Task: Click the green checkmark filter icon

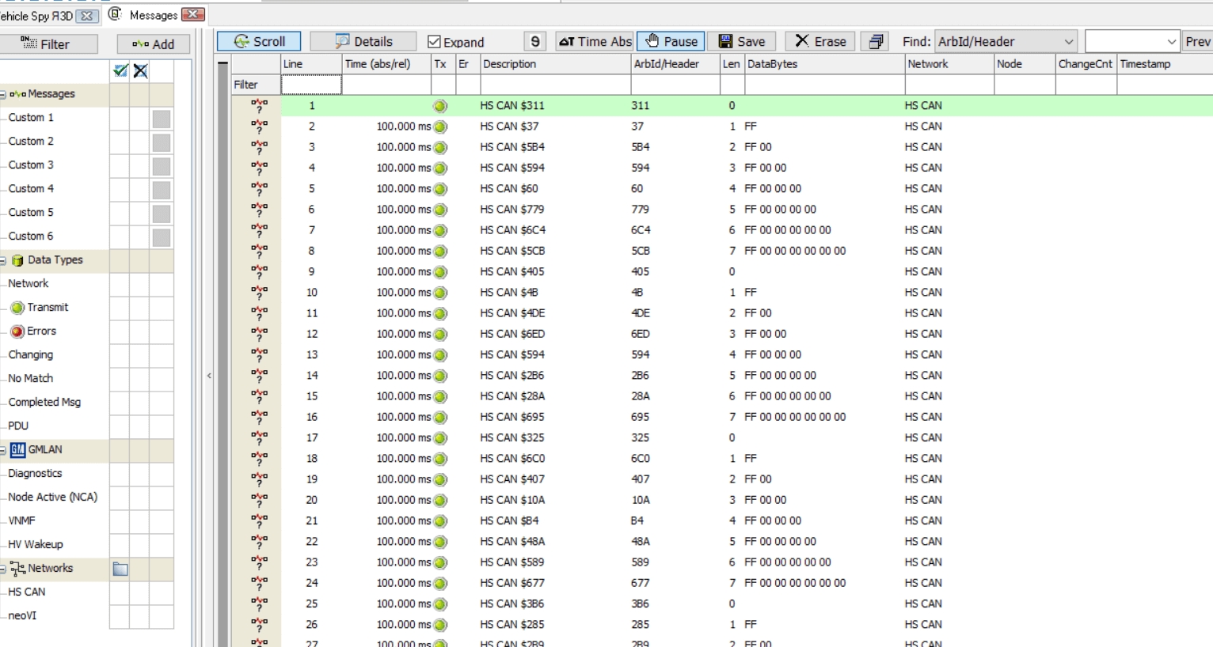Action: 120,71
